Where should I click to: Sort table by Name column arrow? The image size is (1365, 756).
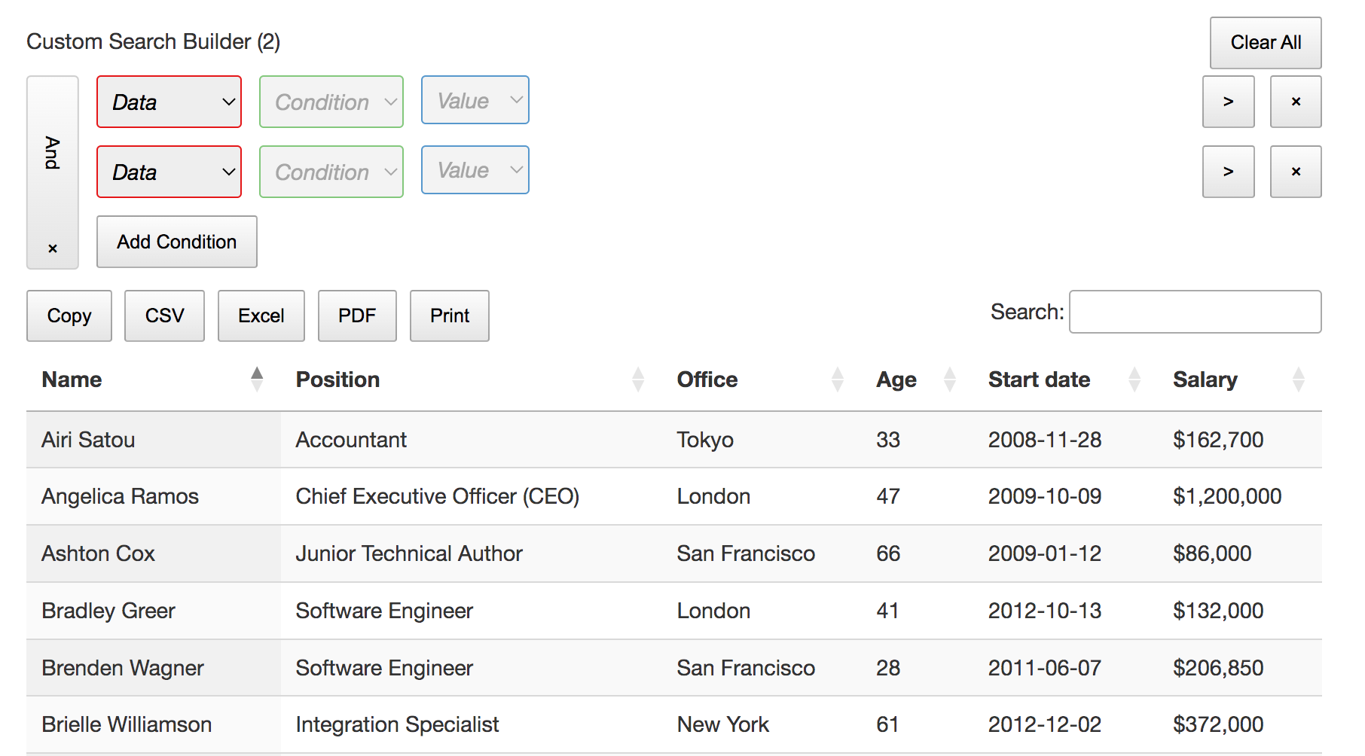coord(257,380)
